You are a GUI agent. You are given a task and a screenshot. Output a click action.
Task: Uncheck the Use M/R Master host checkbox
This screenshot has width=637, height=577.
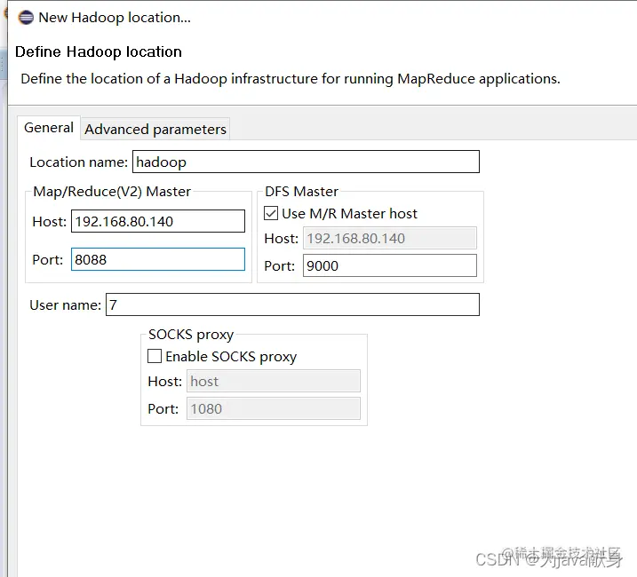click(271, 213)
